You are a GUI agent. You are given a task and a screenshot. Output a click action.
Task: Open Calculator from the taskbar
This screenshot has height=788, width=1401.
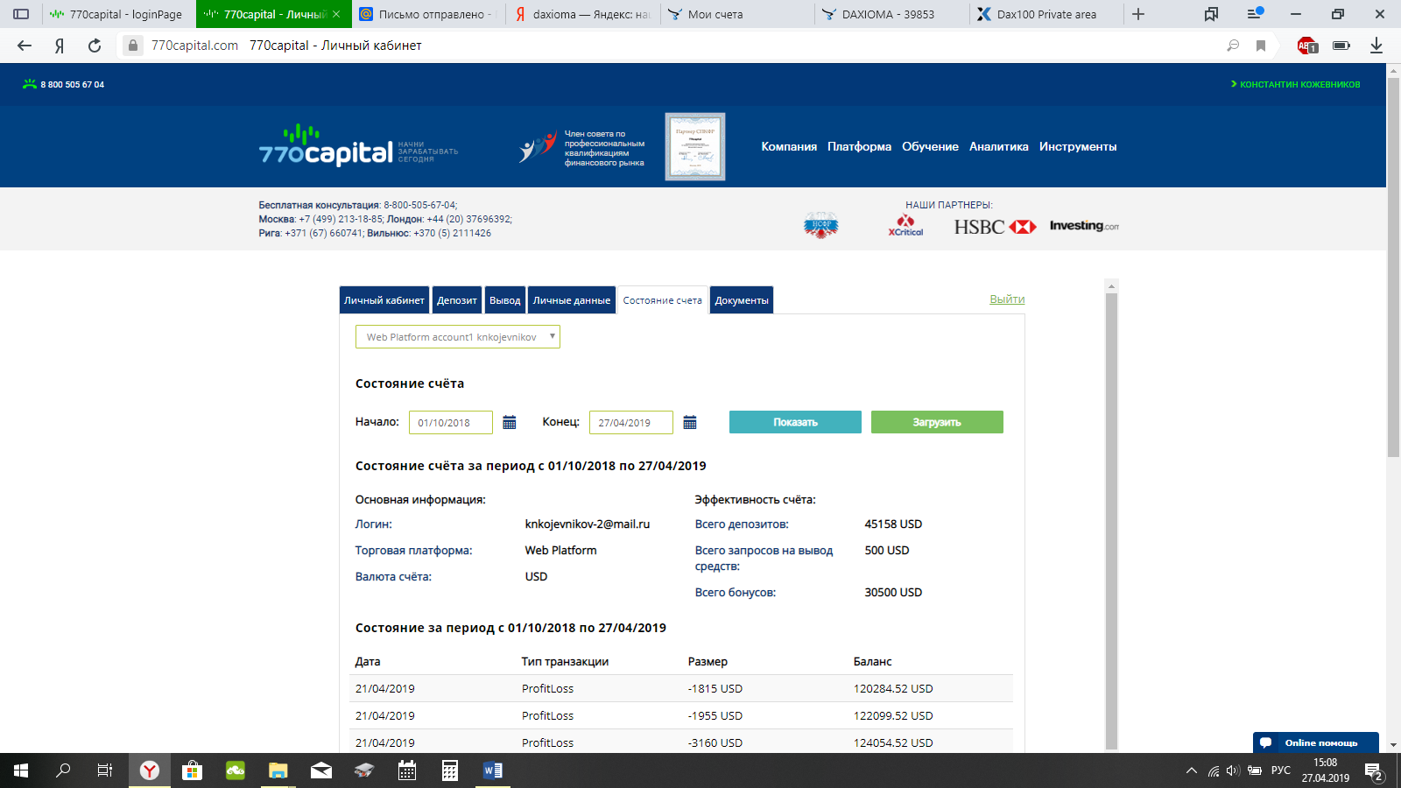click(450, 770)
